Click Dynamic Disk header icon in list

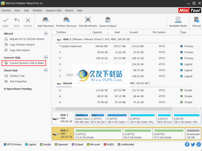(x=59, y=84)
